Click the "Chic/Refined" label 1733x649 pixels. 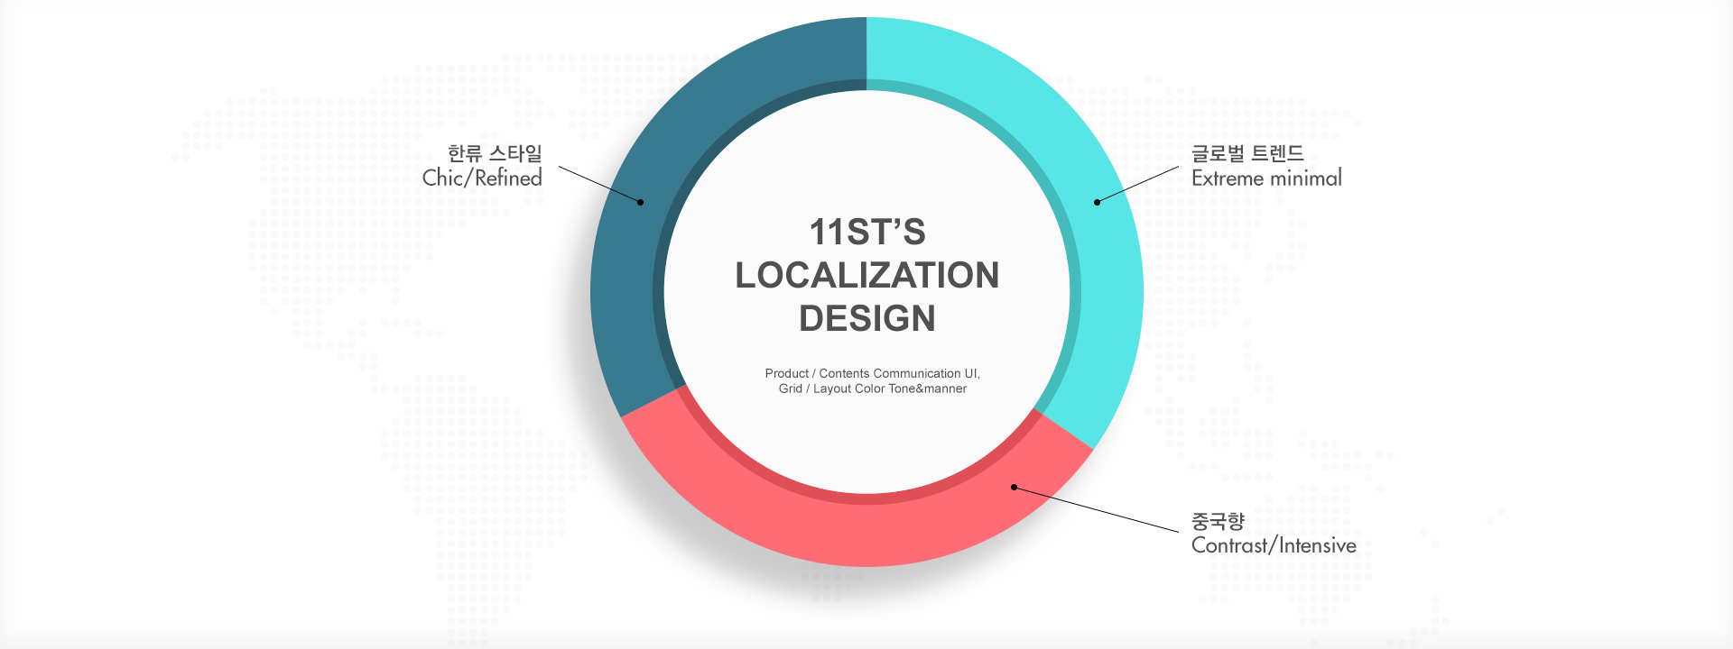tap(482, 178)
